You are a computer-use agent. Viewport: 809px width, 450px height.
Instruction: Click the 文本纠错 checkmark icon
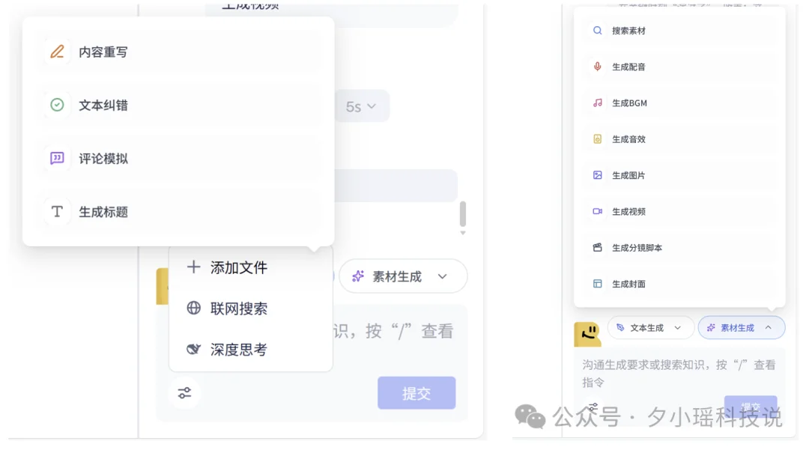[x=58, y=105]
